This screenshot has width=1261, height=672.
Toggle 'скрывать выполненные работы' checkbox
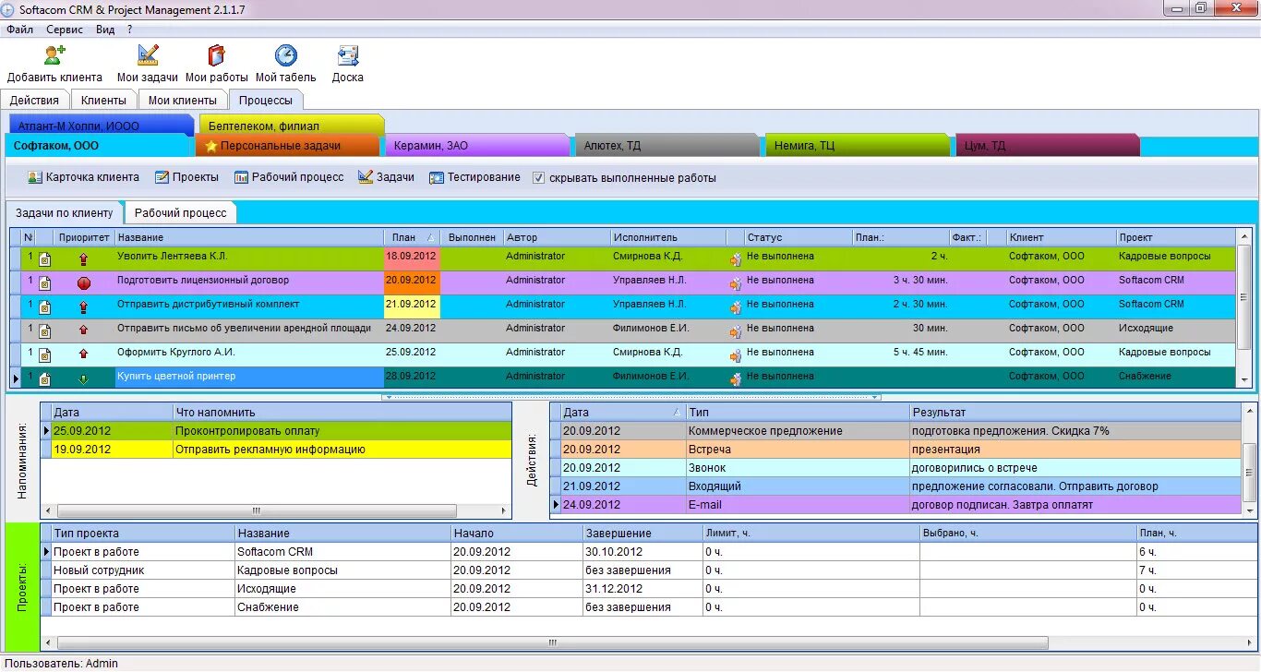pyautogui.click(x=539, y=178)
